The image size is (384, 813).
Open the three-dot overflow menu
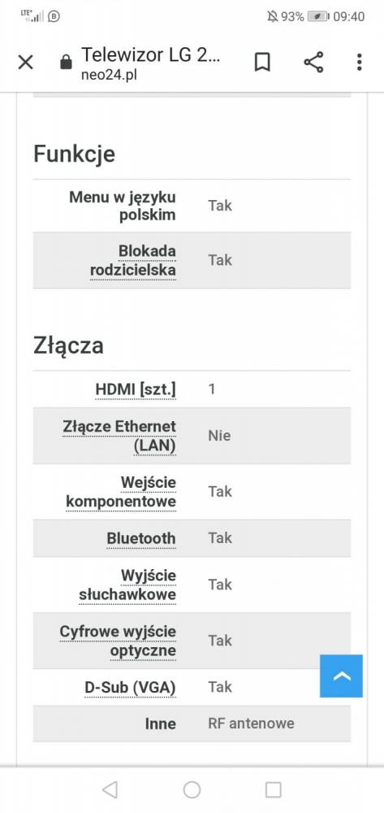click(359, 63)
